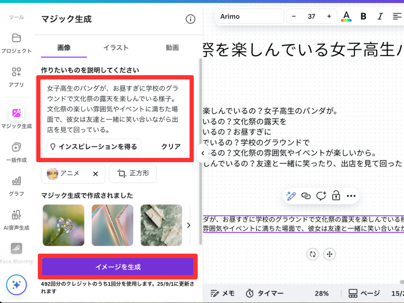Open the Face Blurring app

tap(16, 249)
